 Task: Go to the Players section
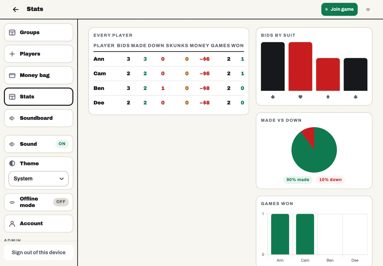click(x=39, y=54)
